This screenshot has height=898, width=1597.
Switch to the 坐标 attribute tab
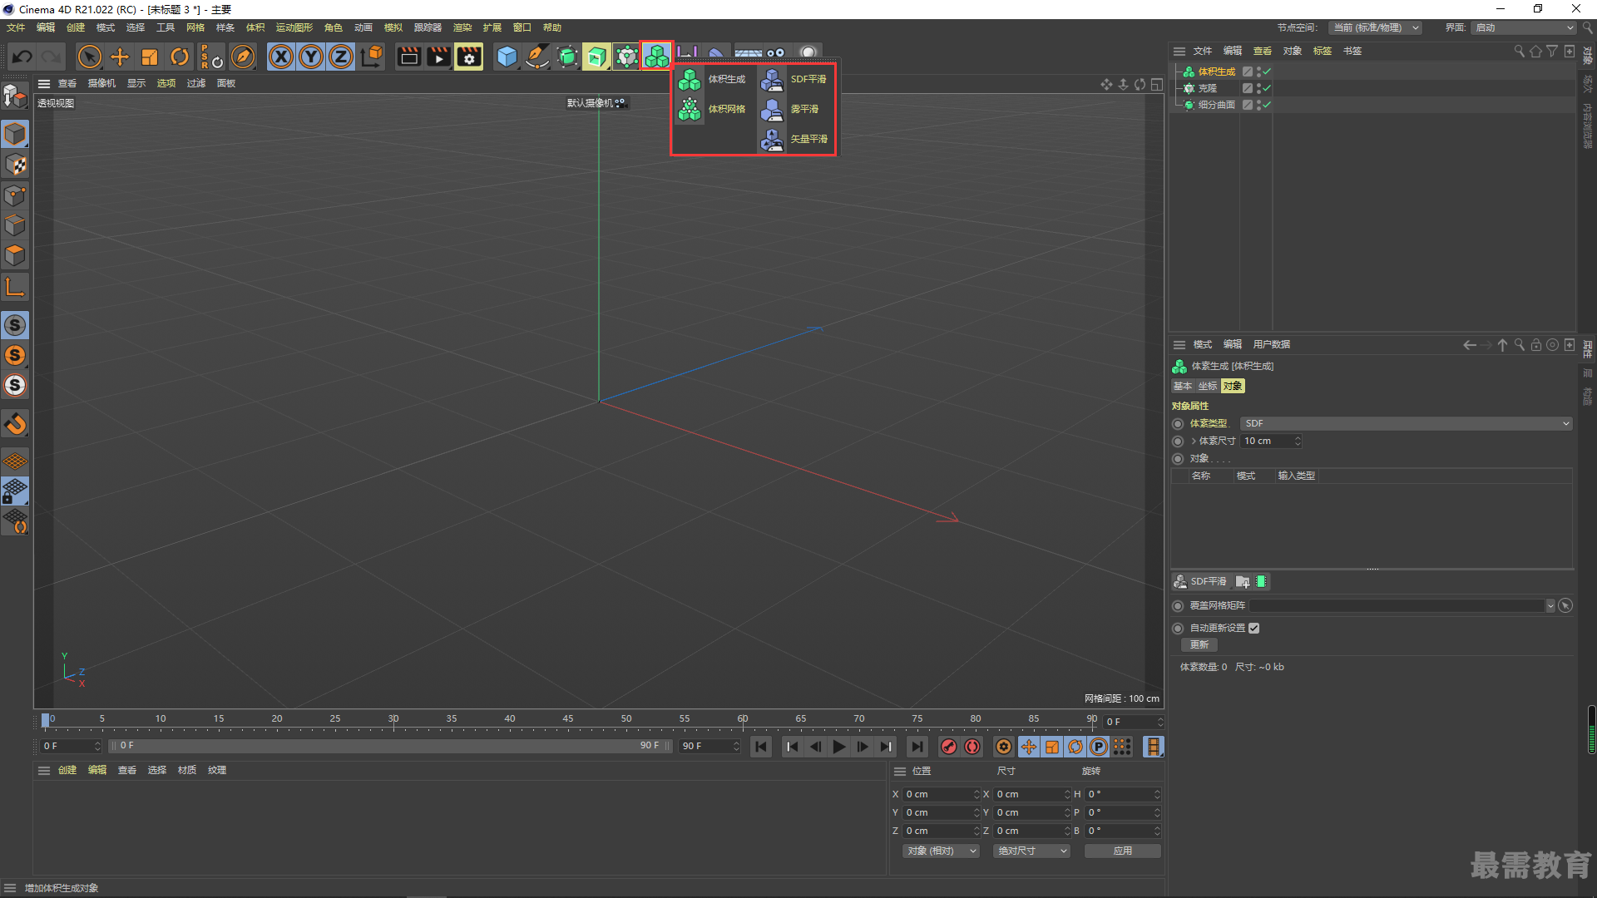(1208, 386)
